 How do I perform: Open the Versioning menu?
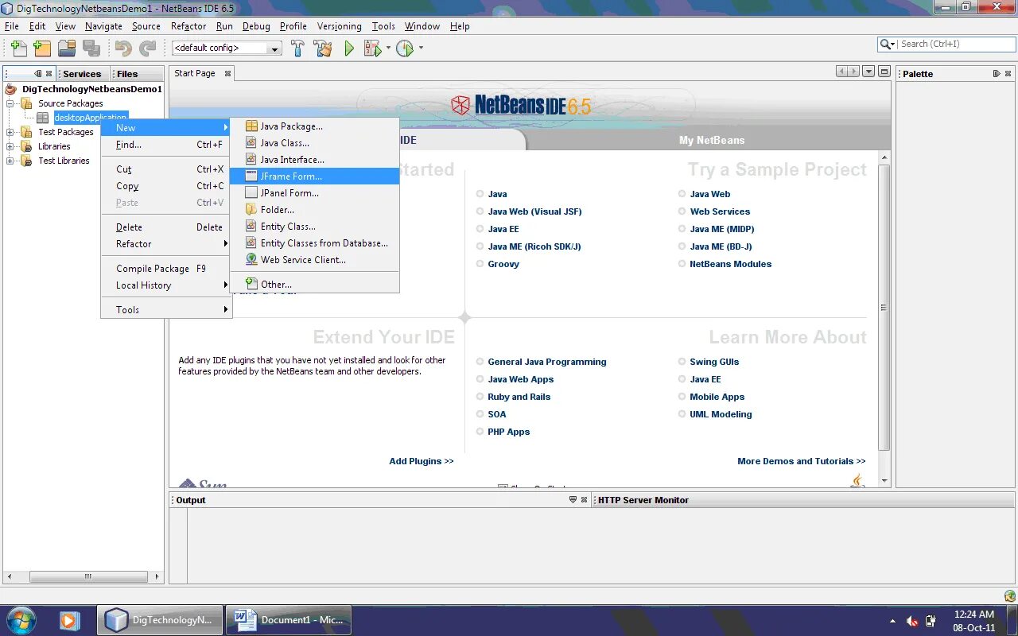pyautogui.click(x=340, y=26)
